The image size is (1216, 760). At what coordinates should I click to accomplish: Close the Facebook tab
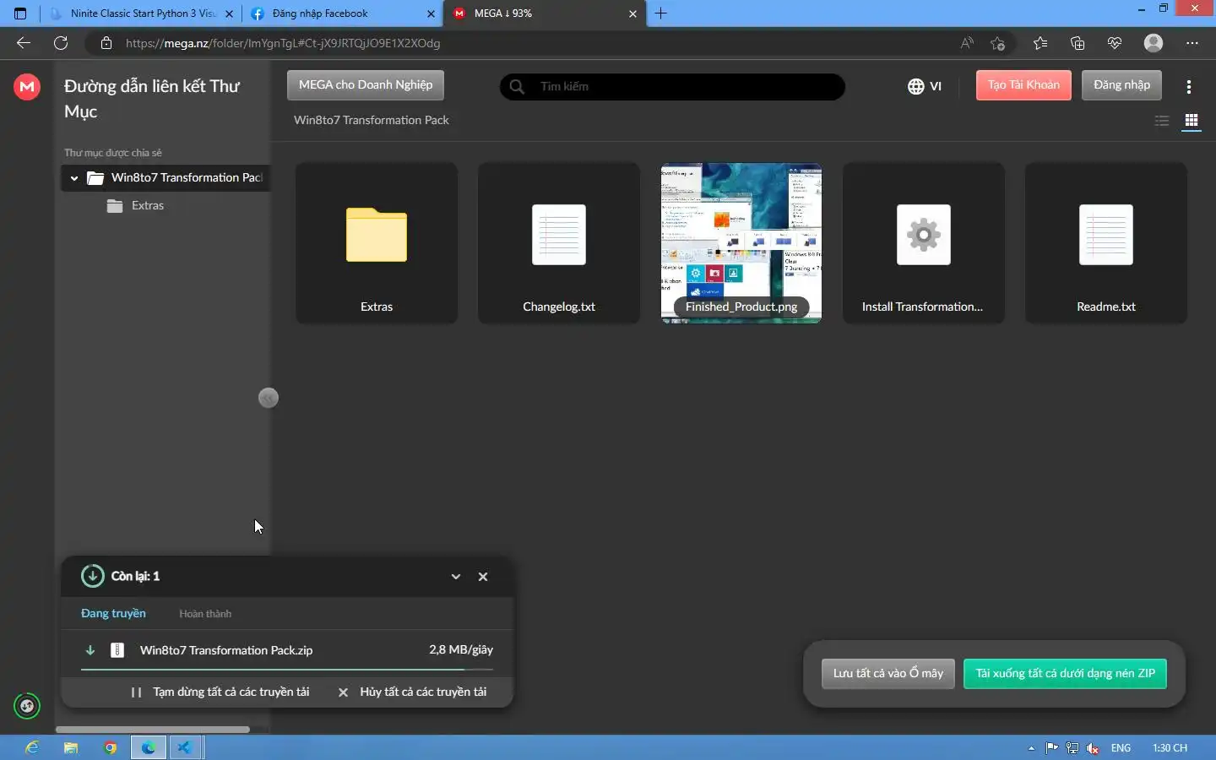[x=431, y=14]
